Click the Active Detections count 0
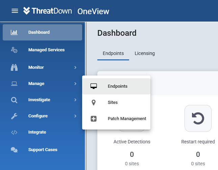The width and height of the screenshot is (218, 170). click(x=132, y=154)
